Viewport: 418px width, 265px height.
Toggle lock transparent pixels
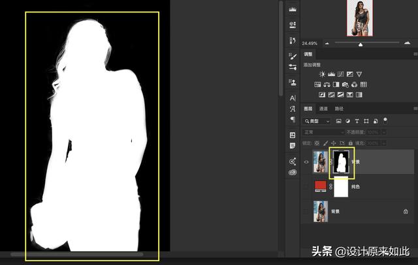[x=317, y=143]
